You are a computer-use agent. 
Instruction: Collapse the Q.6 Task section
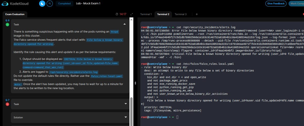(x=125, y=24)
